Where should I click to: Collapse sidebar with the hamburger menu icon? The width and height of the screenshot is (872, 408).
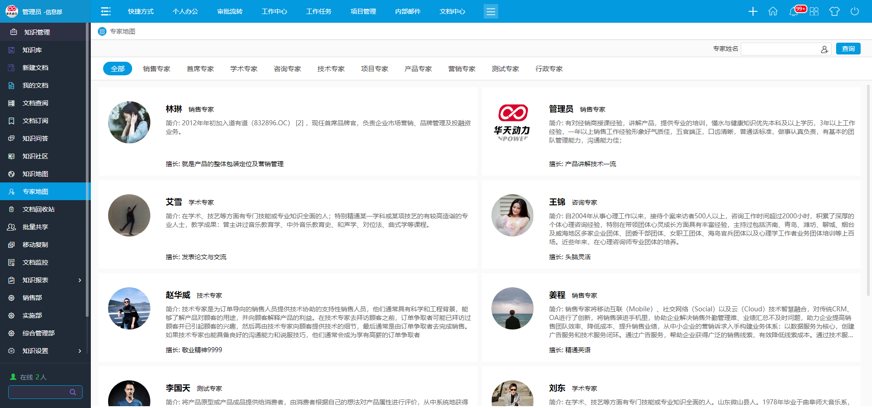(x=106, y=11)
